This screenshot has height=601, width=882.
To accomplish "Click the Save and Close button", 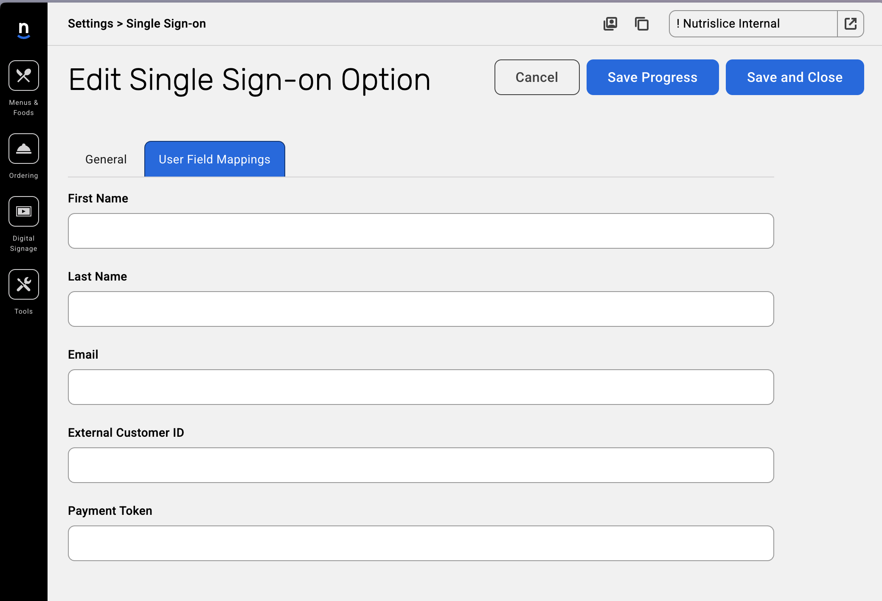I will point(795,77).
